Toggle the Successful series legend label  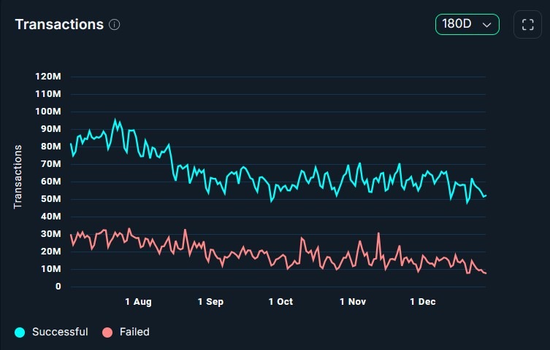(x=60, y=332)
